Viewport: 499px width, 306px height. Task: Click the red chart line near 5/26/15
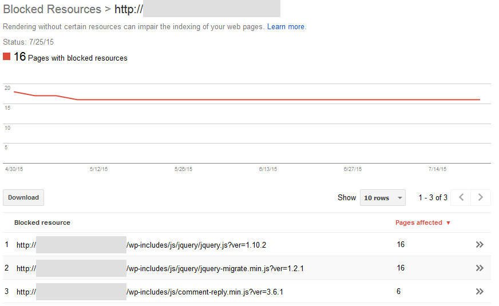(183, 100)
